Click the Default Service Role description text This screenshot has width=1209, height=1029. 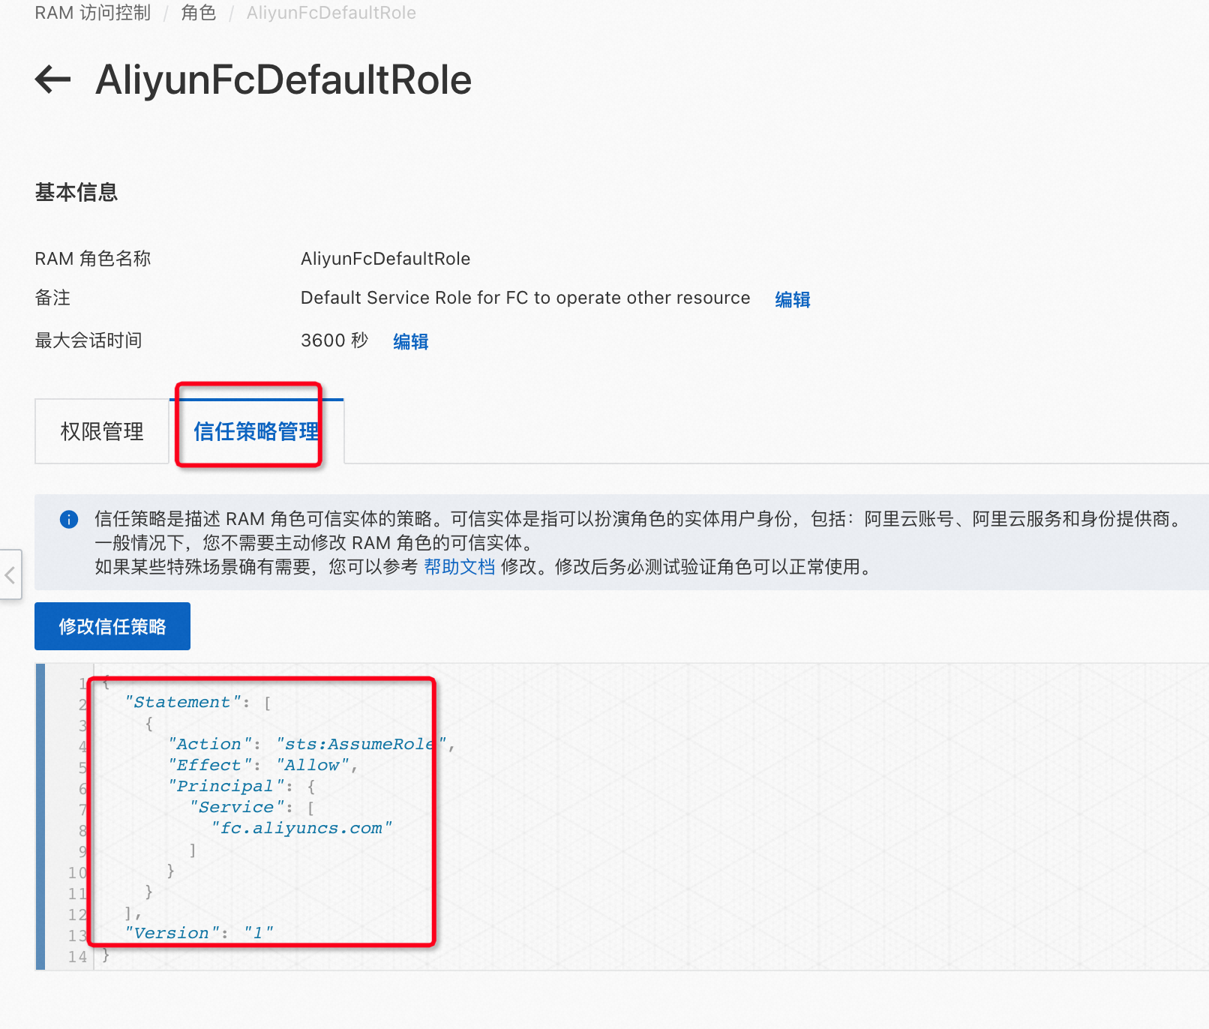coord(525,298)
